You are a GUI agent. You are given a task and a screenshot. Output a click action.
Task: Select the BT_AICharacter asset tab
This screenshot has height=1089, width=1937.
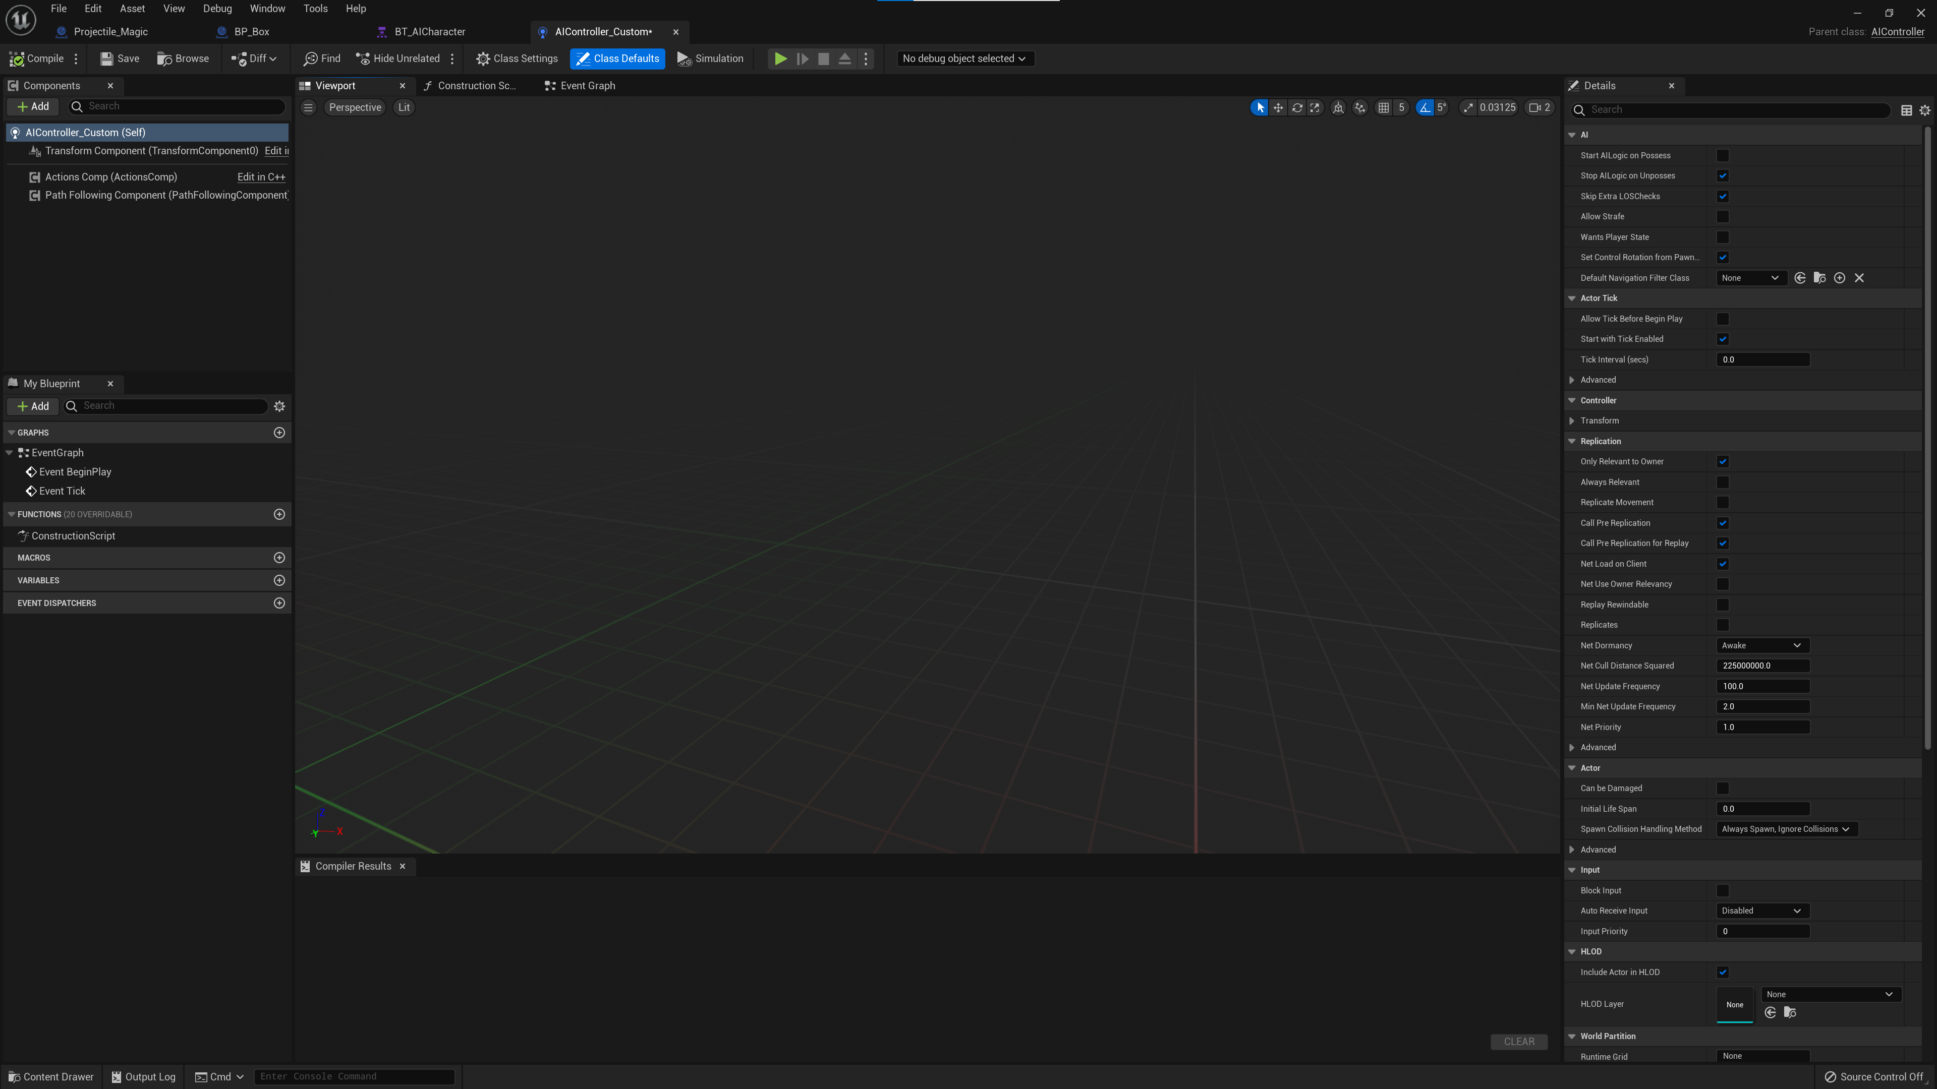[x=429, y=32]
